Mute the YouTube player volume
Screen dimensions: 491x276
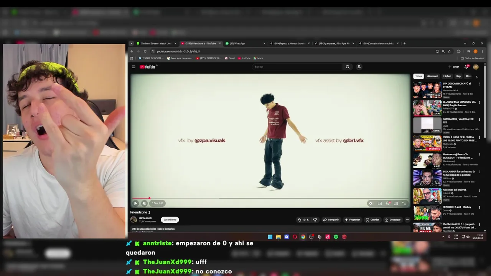(x=144, y=203)
